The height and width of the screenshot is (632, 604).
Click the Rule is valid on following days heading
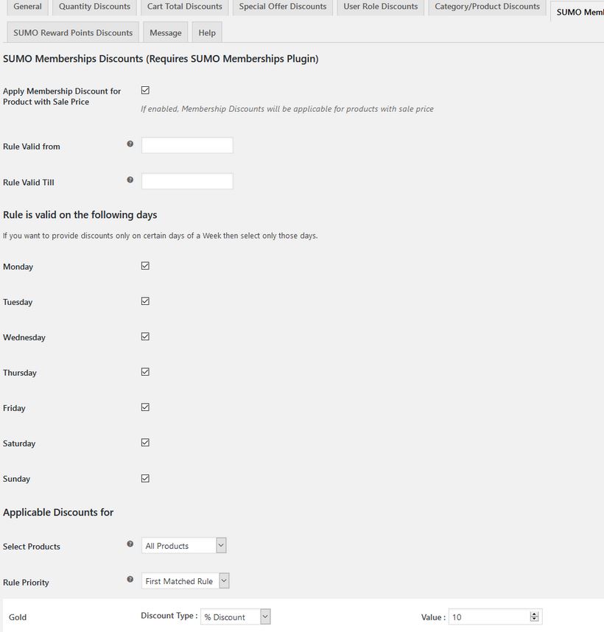[80, 215]
